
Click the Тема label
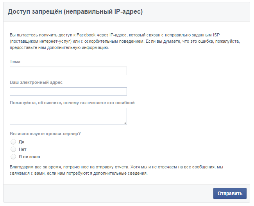[x=15, y=61]
